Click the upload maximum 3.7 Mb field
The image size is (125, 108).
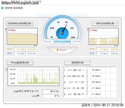tap(101, 49)
